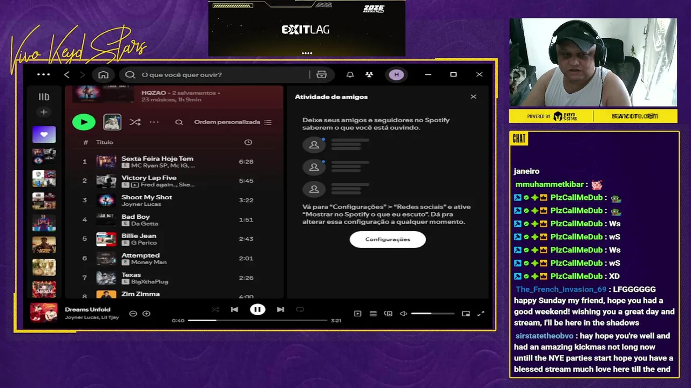This screenshot has height=388, width=691.
Task: Maximize the Spotify window
Action: 453,74
